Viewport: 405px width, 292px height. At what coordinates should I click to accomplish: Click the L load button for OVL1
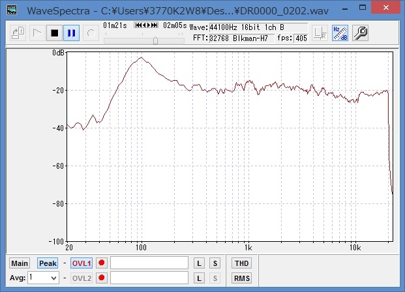coord(200,263)
